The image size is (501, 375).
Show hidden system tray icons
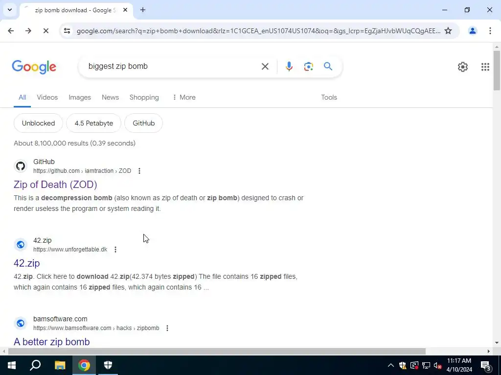[391, 365]
